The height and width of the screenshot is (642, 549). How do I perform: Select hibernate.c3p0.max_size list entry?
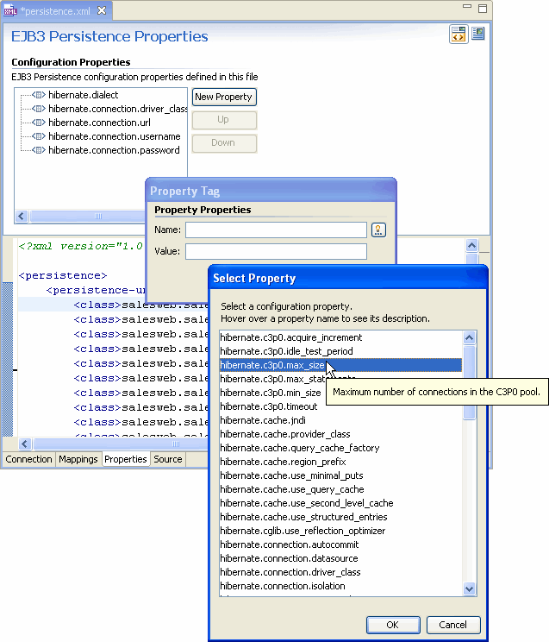click(340, 365)
